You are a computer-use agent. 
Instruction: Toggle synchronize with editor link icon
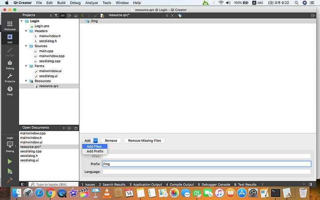click(63, 16)
